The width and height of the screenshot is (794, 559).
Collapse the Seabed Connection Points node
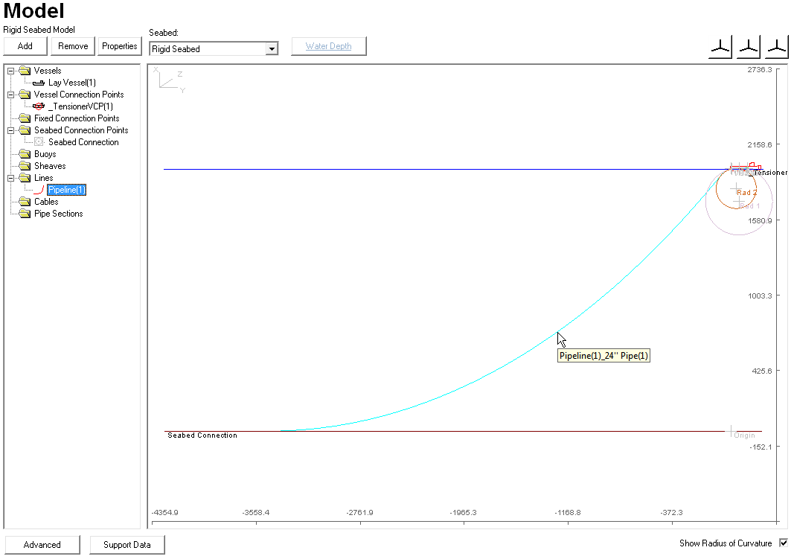point(11,130)
